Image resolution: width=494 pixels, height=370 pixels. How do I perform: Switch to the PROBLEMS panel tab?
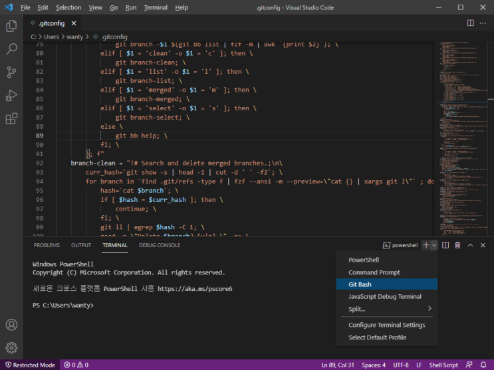click(x=47, y=245)
